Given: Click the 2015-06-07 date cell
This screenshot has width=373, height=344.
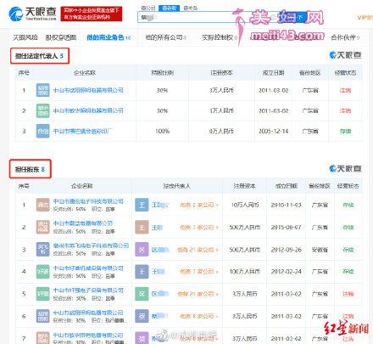Looking at the screenshot, I should (286, 228).
